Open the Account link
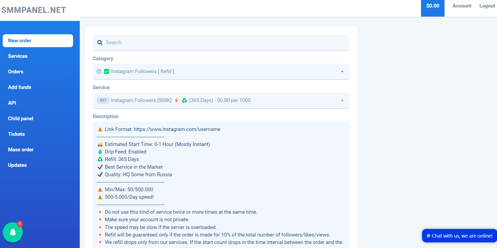 462,6
